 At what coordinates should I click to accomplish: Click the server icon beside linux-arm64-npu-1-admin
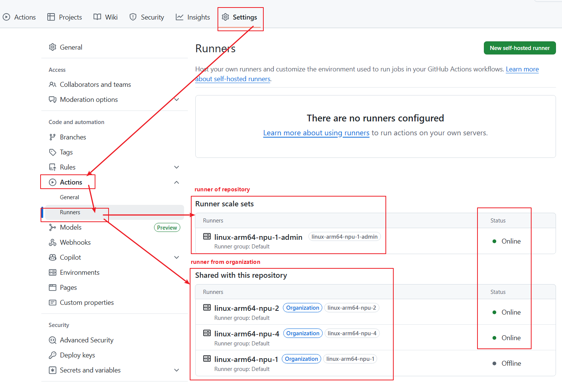click(x=207, y=236)
